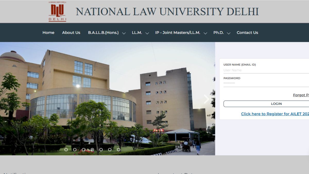Focus the User Name email field

(x=266, y=70)
